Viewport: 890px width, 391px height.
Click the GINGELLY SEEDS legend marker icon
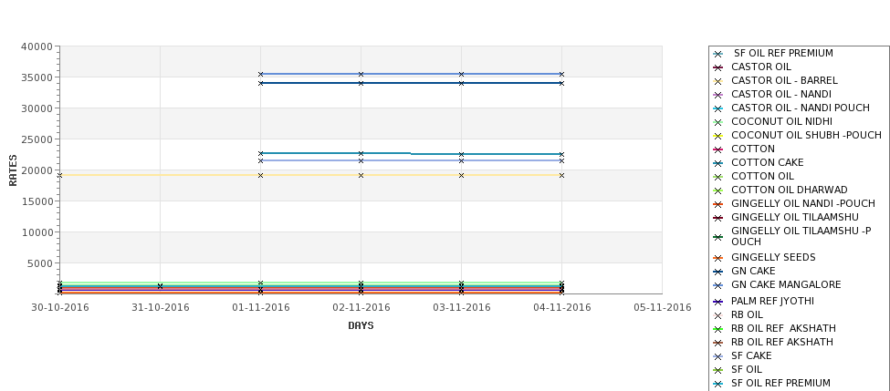pos(718,258)
